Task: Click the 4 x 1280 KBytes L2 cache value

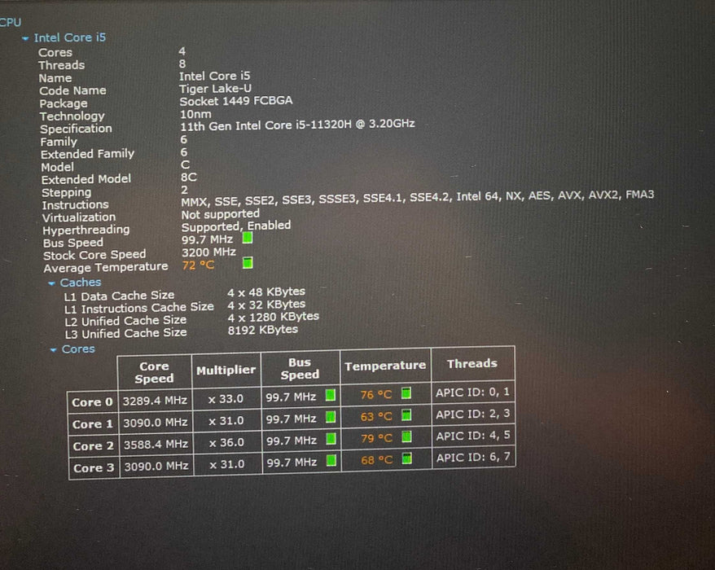Action: (x=274, y=317)
